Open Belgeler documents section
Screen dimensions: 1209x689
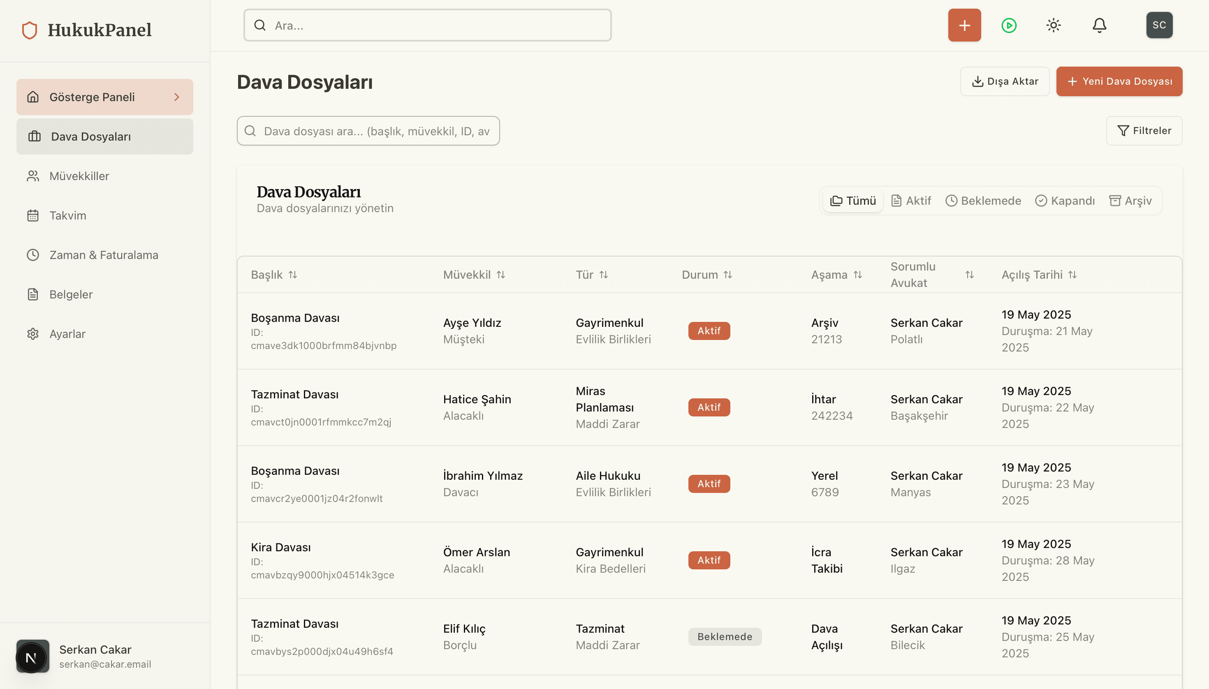(71, 294)
